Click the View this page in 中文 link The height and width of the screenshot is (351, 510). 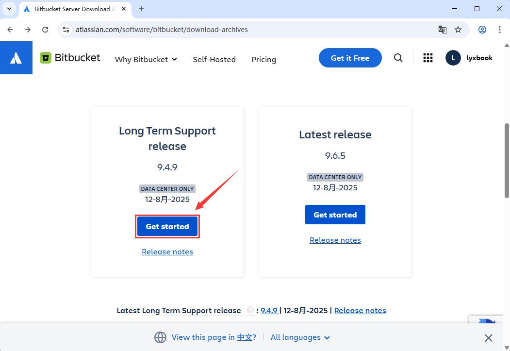214,337
